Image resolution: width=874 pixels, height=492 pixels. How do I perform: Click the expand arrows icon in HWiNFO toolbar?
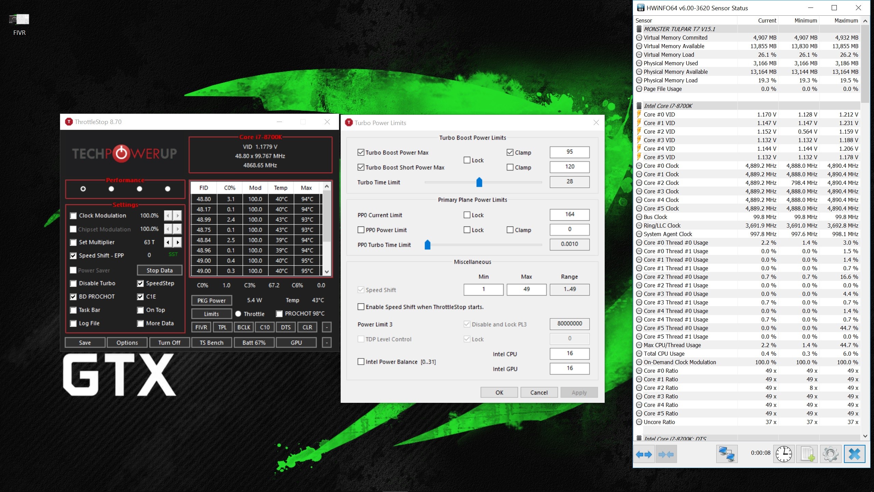click(644, 454)
